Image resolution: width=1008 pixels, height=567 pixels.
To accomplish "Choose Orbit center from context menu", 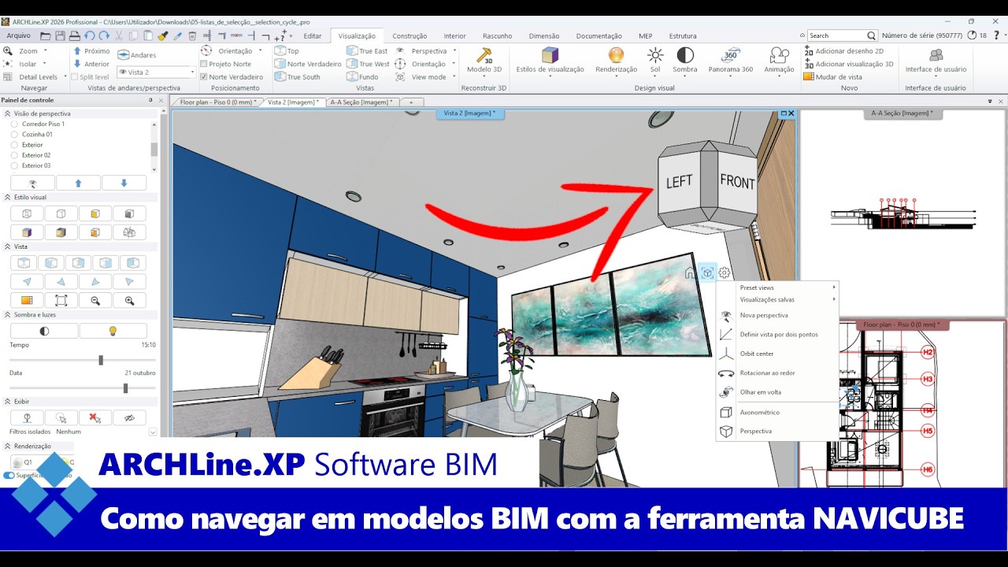I will coord(777,354).
